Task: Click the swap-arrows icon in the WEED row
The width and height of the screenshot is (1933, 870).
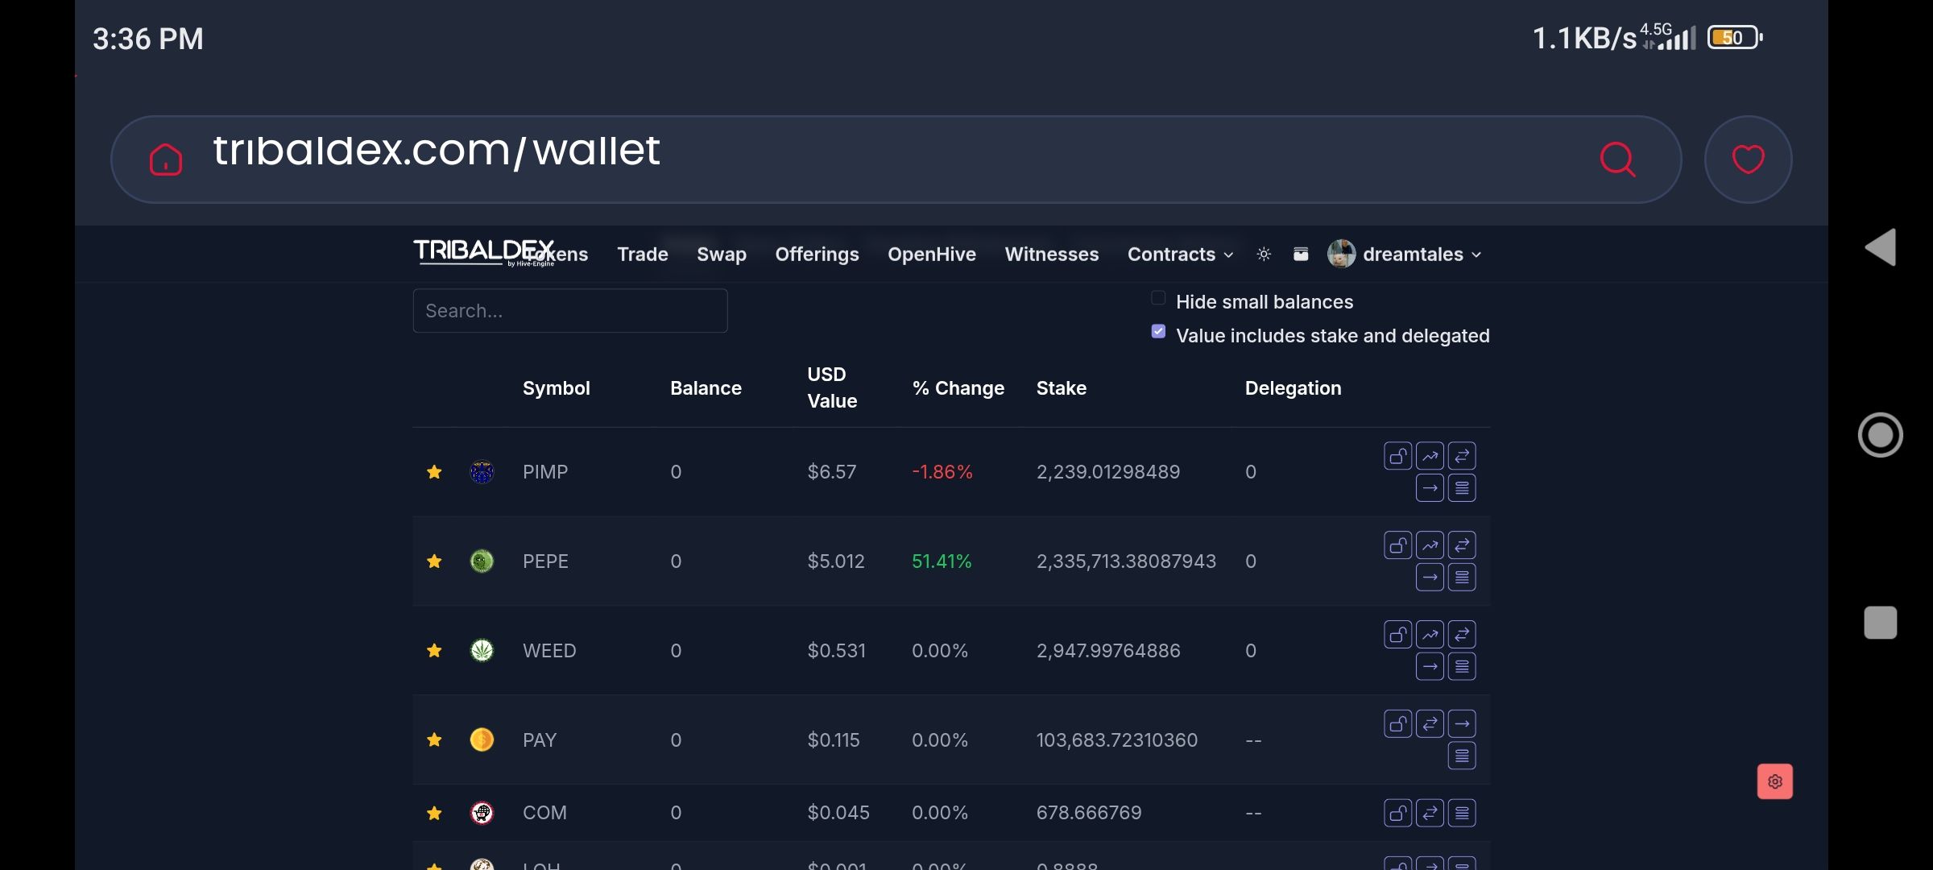Action: pos(1462,635)
